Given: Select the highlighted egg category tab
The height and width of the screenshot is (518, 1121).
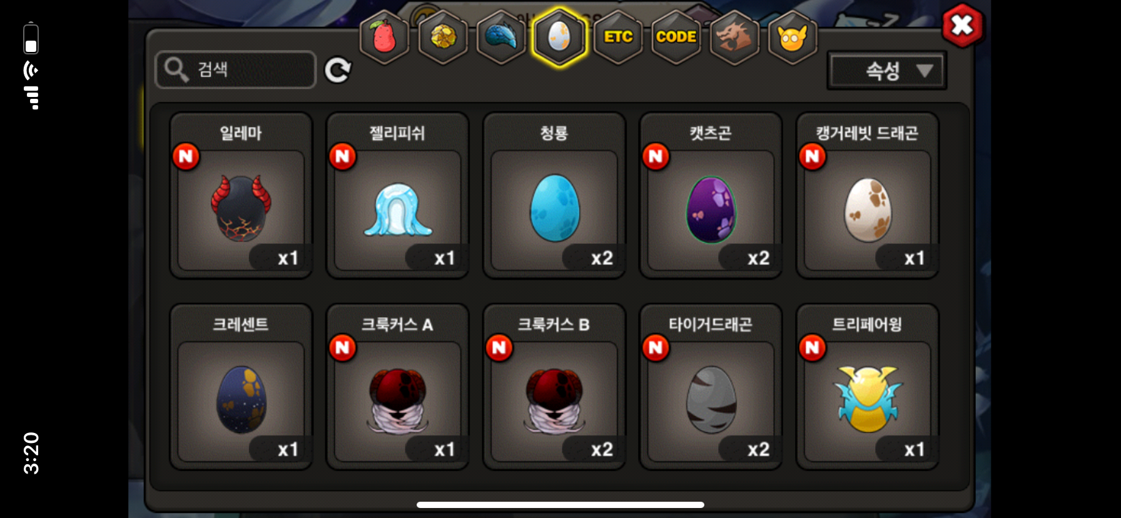Looking at the screenshot, I should pyautogui.click(x=559, y=37).
